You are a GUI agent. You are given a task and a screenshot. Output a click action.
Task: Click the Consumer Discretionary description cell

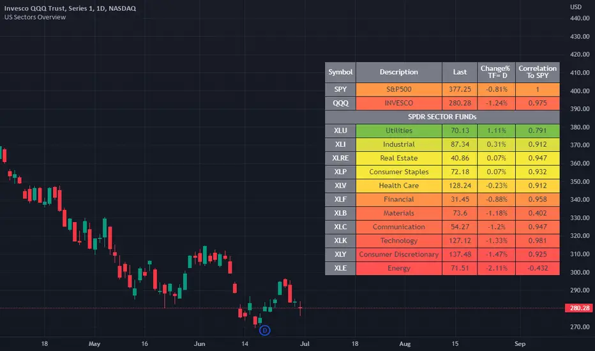(399, 254)
